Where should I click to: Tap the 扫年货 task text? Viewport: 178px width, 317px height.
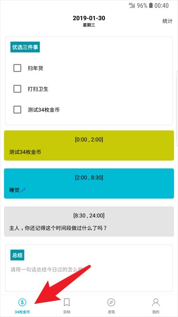point(36,69)
